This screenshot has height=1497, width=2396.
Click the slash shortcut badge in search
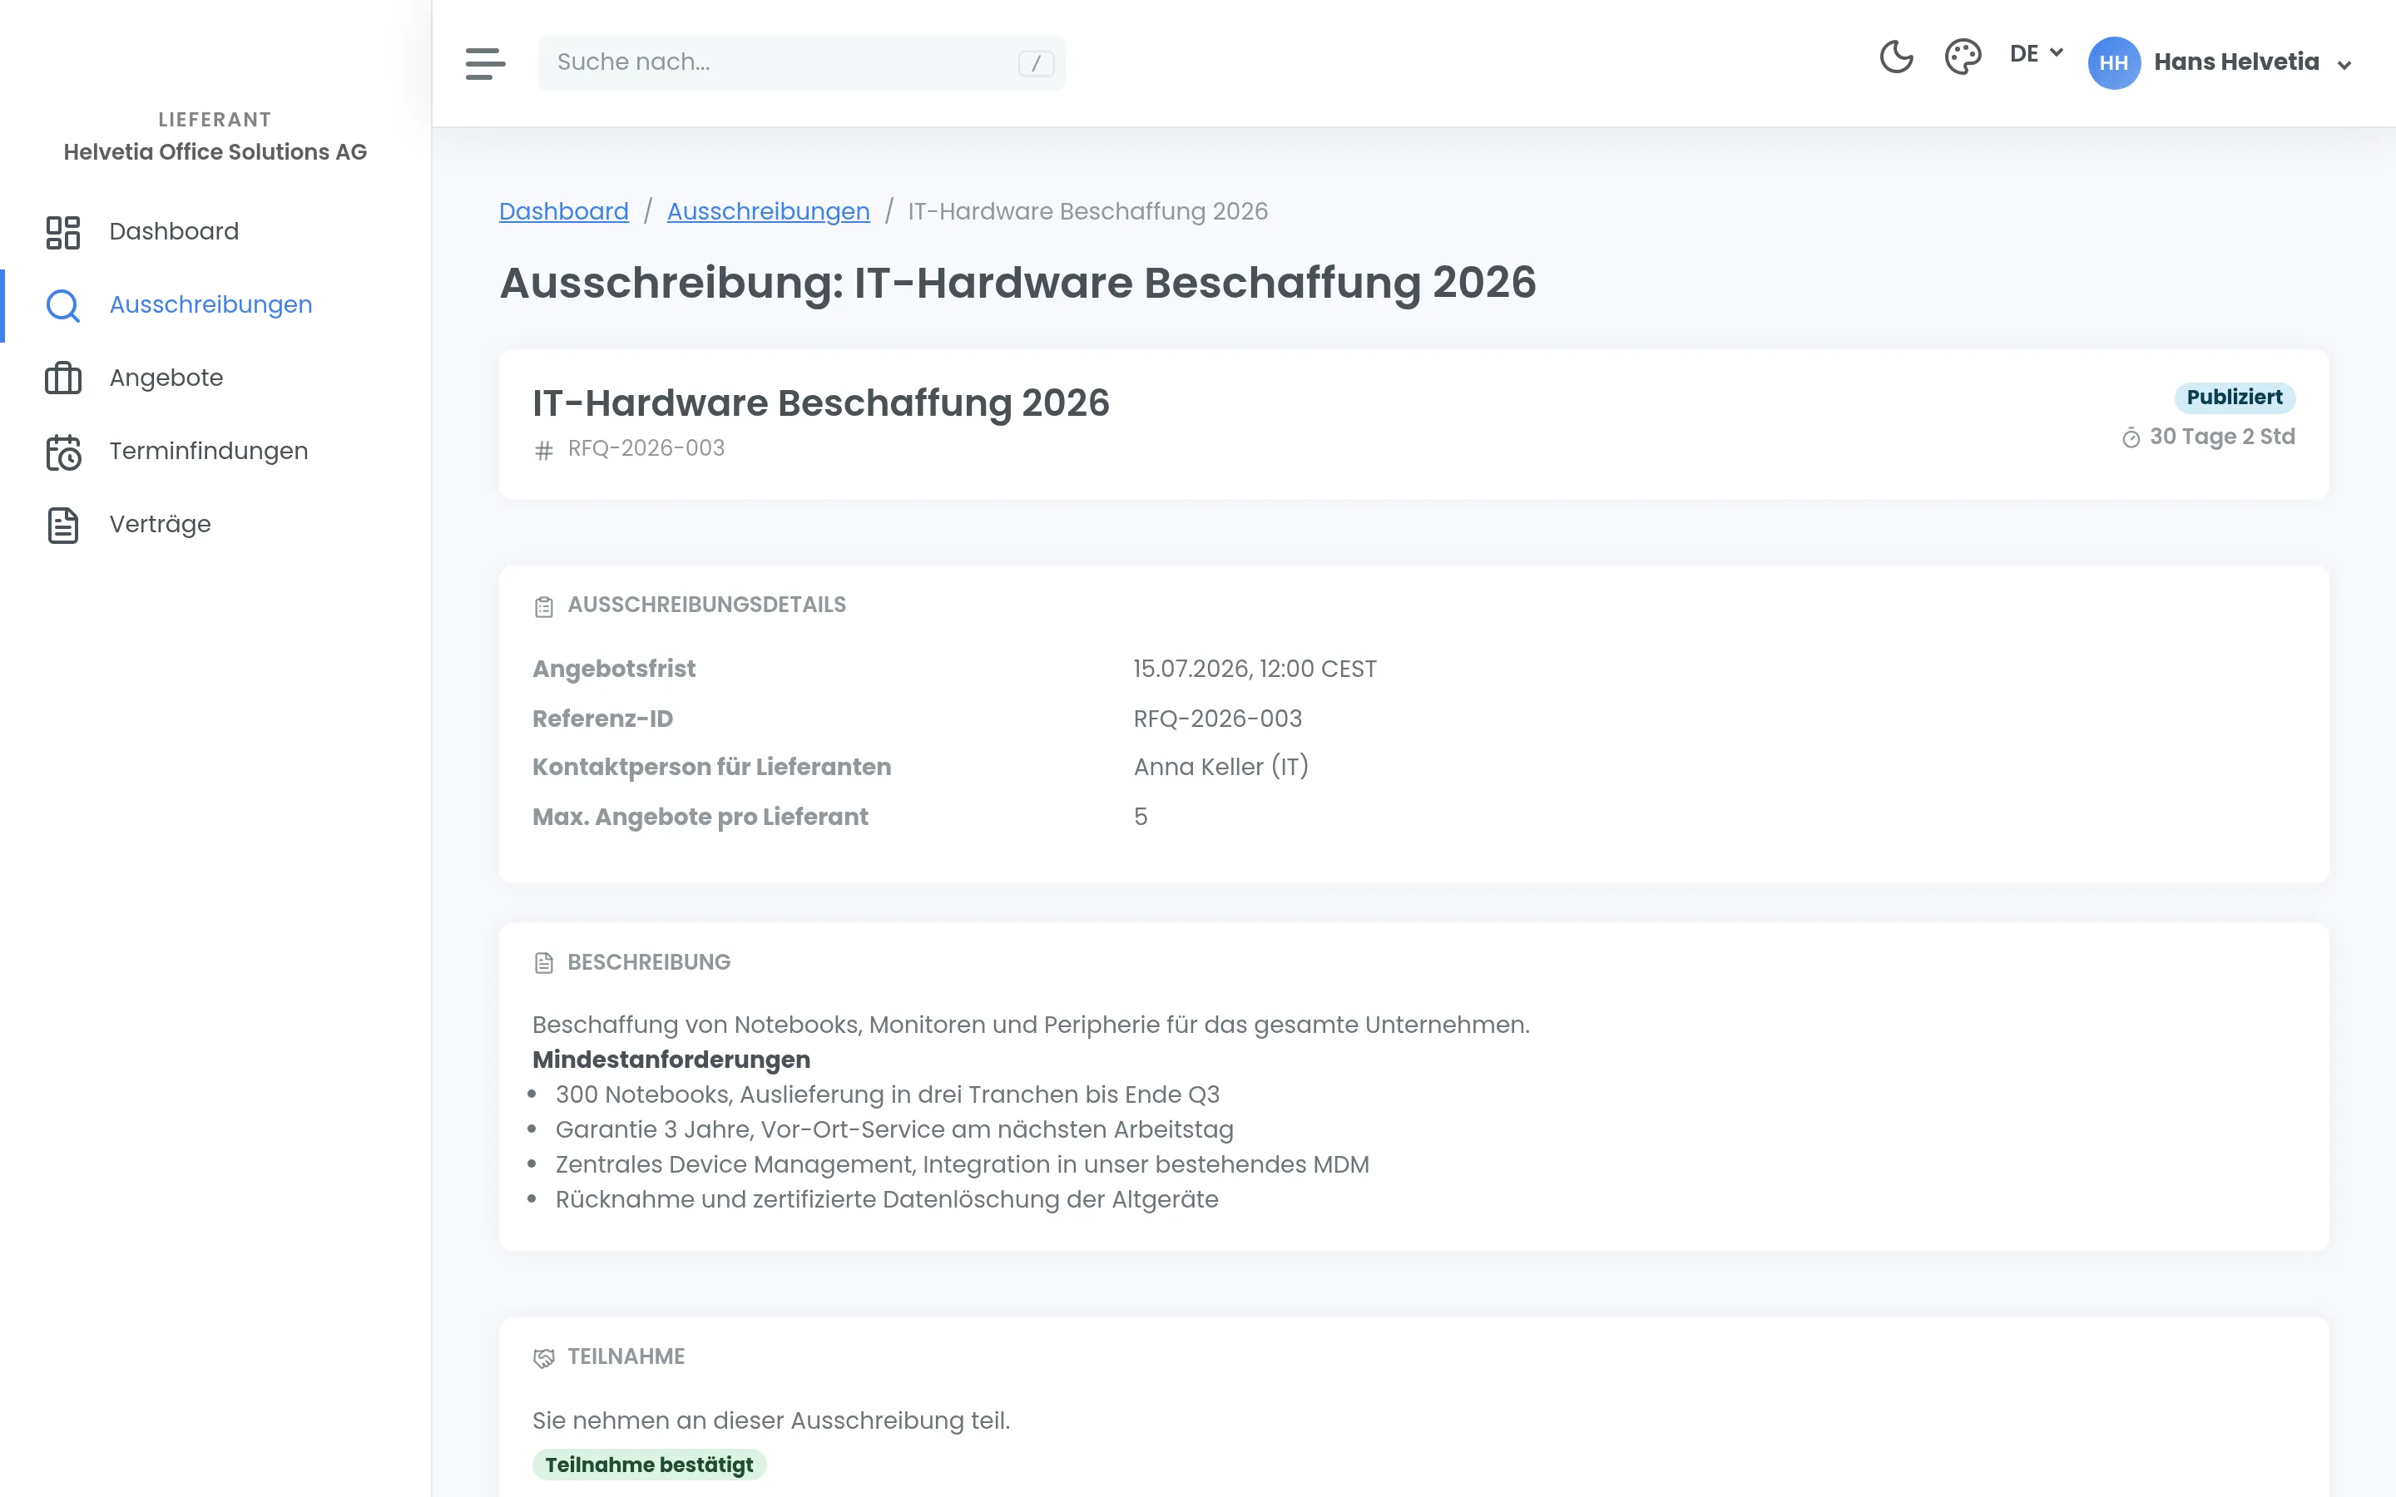[x=1036, y=63]
